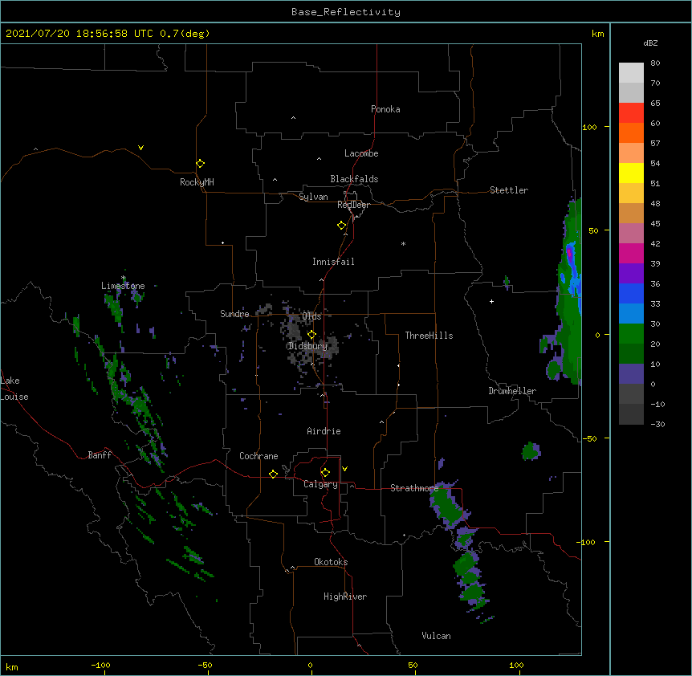Screen dimensions: 692x676
Task: Click the Airdrie city label
Action: point(324,431)
